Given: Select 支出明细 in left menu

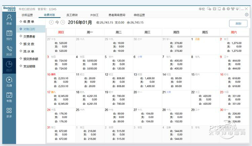Looking at the screenshot, I should pos(31,66).
